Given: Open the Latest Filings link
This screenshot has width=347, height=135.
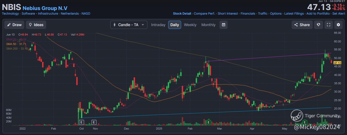Looking at the screenshot, I should [294, 13].
